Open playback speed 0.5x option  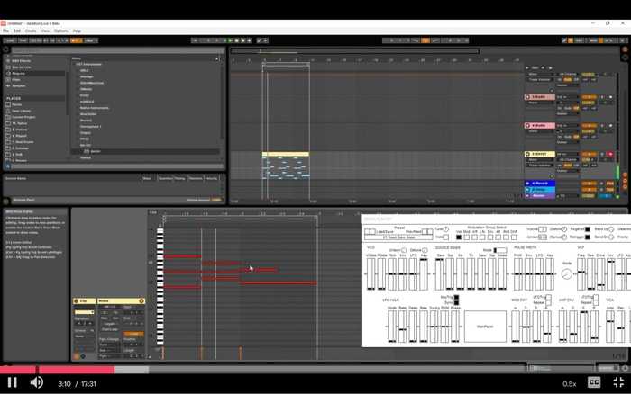pos(569,383)
